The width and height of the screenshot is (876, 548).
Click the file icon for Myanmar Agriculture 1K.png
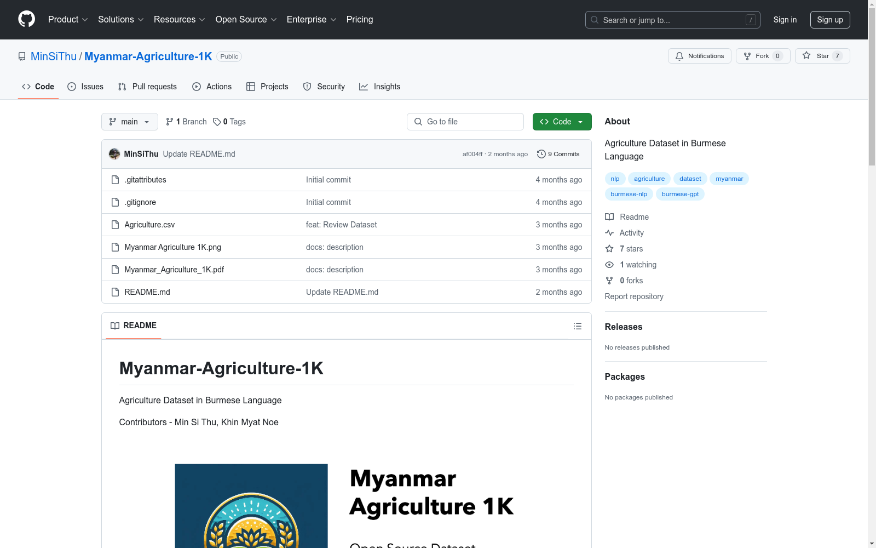[x=115, y=247]
